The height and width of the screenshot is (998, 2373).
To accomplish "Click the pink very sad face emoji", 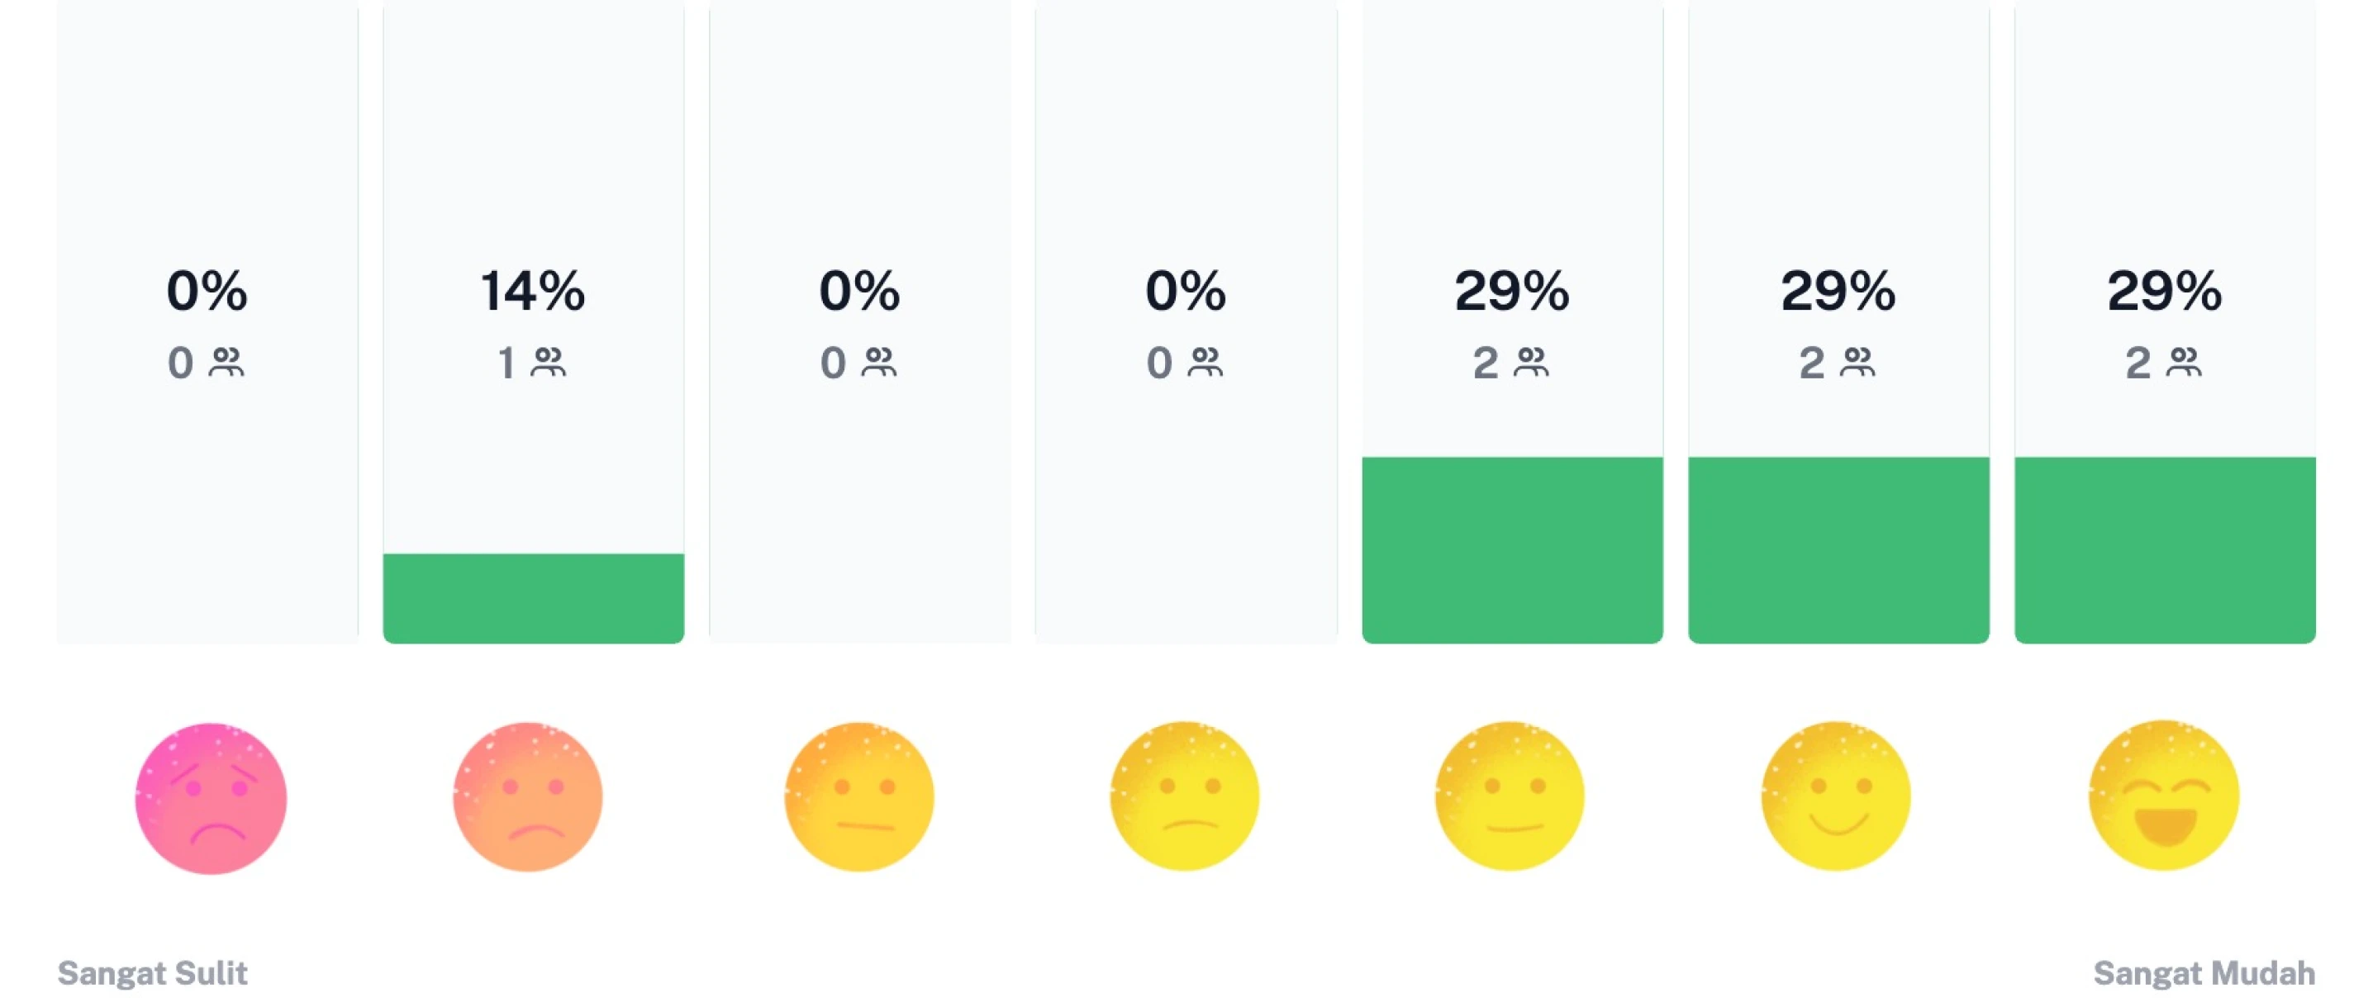I will (211, 798).
